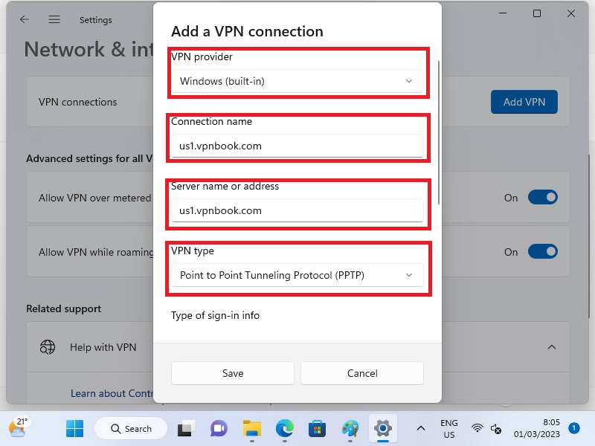Screen dimensions: 595x446
Task: Open the Paint app in taskbar
Action: 350,429
